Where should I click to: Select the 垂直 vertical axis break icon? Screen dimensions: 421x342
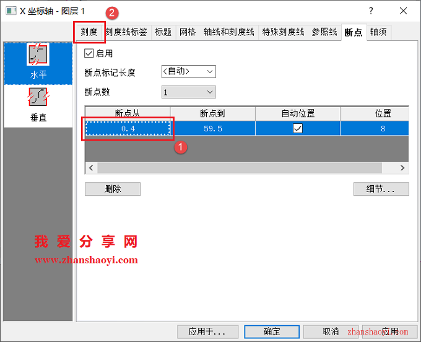tap(38, 106)
